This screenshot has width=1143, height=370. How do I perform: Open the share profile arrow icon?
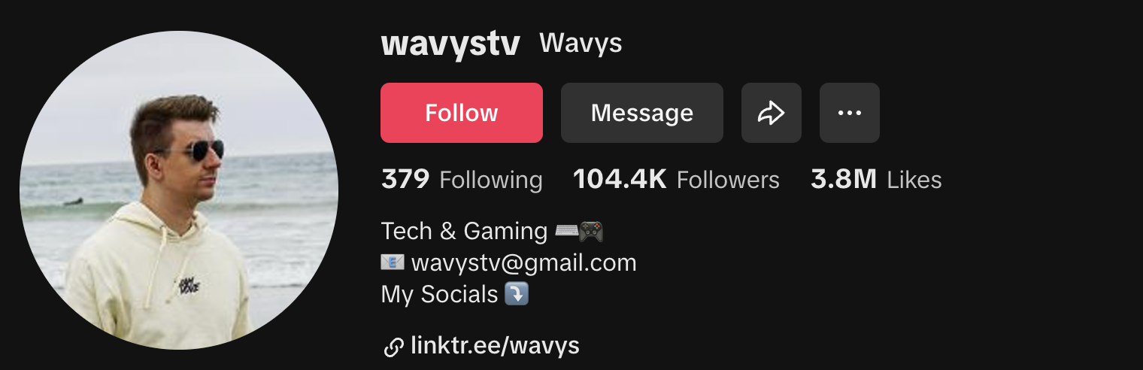click(x=772, y=113)
